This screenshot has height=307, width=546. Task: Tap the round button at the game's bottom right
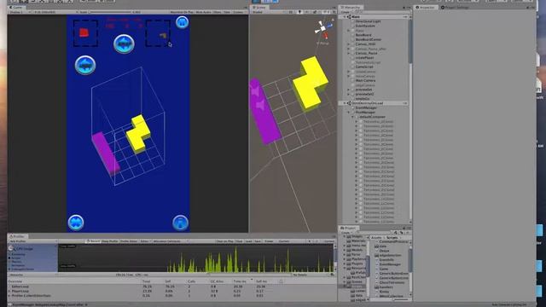[180, 223]
